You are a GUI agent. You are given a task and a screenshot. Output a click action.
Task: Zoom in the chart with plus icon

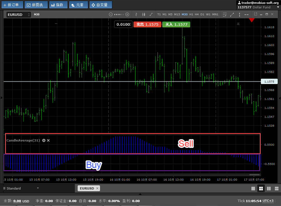(x=127, y=14)
